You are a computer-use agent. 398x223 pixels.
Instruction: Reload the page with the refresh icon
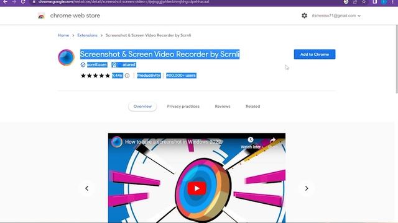23,2
